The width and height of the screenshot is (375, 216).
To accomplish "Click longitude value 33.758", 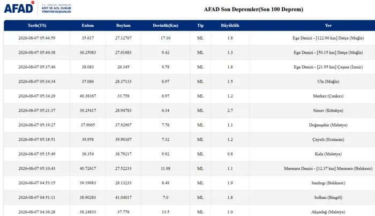I will click(x=123, y=96).
